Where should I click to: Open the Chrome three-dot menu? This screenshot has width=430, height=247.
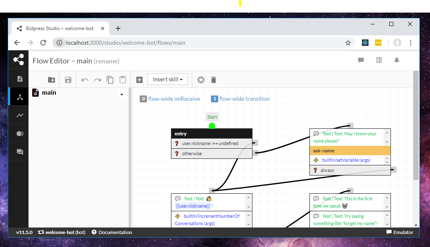[410, 43]
